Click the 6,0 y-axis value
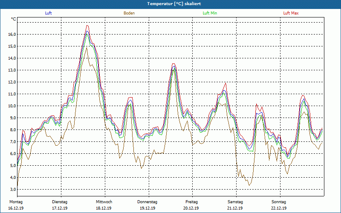 click(x=13, y=154)
